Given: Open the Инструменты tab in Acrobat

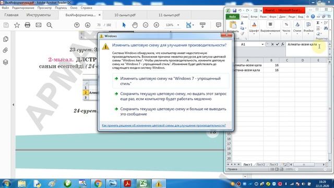Looking at the screenshot, I should pos(39,15).
